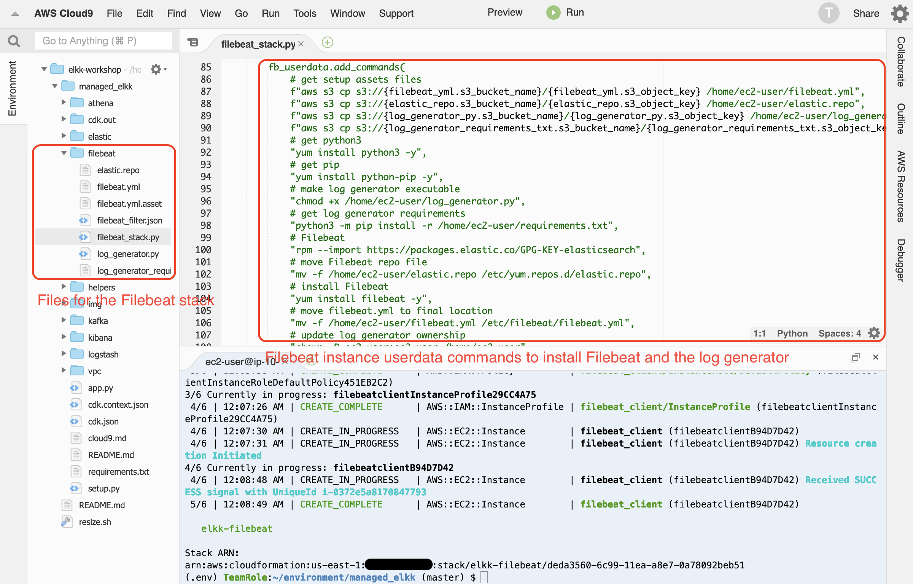Add a new editor tab with plus icon

pyautogui.click(x=327, y=42)
